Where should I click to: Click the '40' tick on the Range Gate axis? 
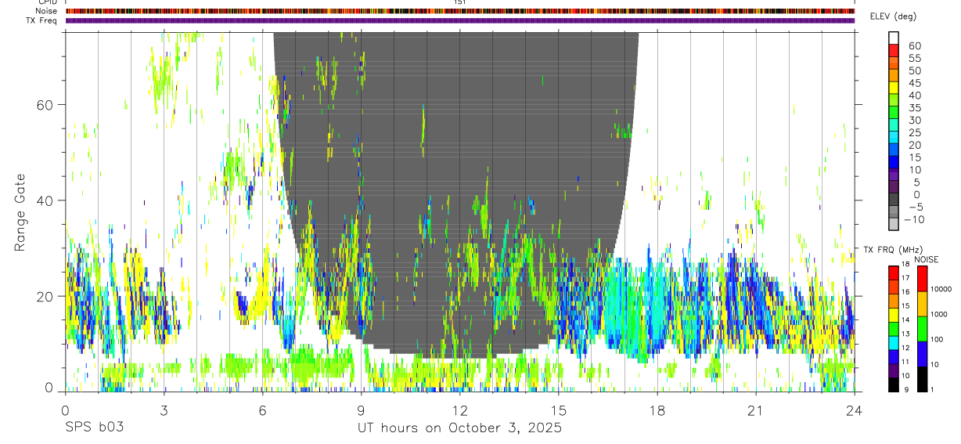click(46, 200)
